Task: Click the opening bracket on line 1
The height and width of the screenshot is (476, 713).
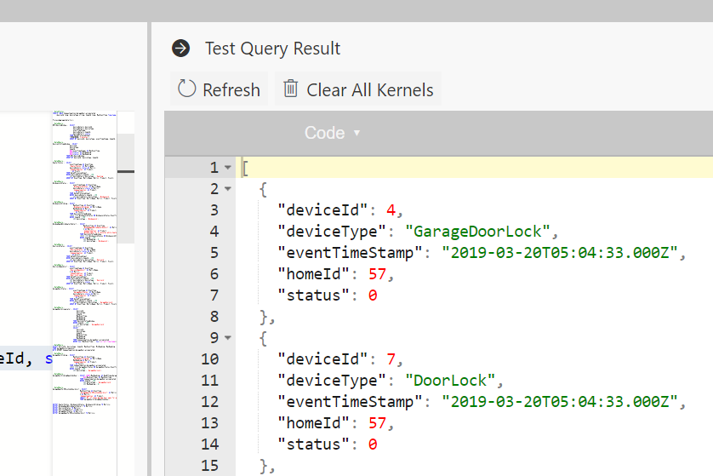Action: 246,168
